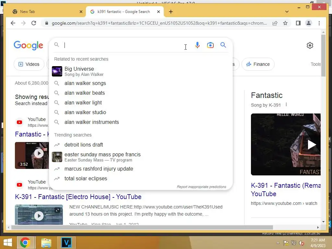Viewport: 332px width, 249px height.
Task: Reload the current page
Action: [x=34, y=23]
